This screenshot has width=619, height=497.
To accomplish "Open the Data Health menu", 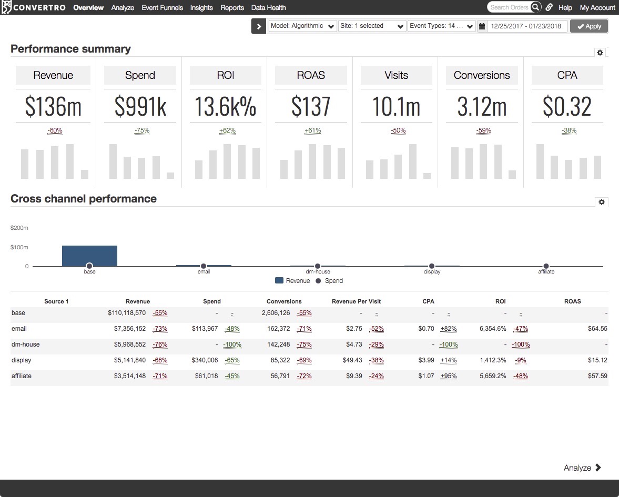I will tap(268, 7).
